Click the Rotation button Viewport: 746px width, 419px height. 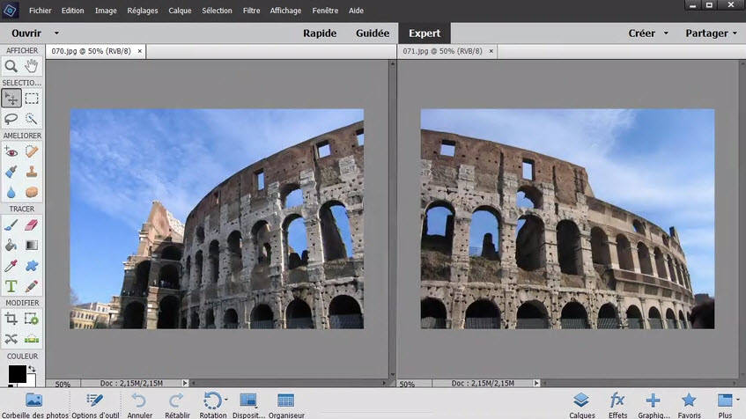(212, 406)
